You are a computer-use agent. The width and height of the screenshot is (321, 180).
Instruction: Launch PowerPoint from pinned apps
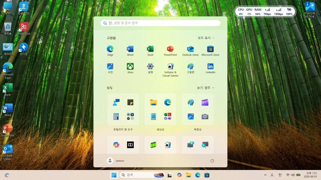click(170, 51)
